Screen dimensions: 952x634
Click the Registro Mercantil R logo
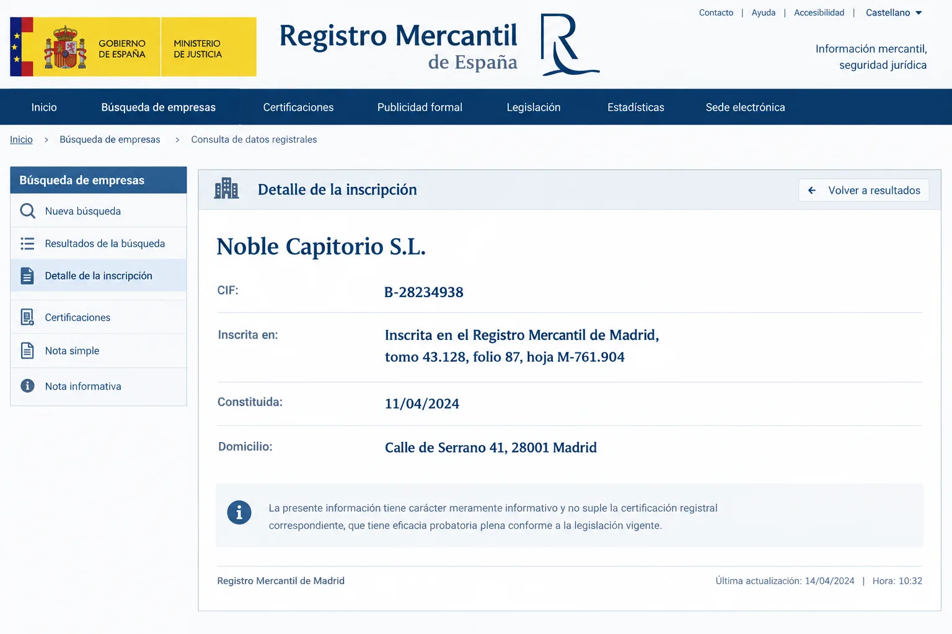(x=569, y=45)
